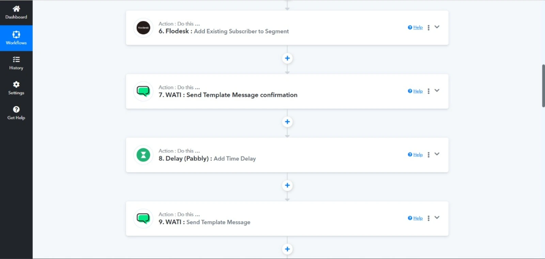The height and width of the screenshot is (259, 545).
Task: Click the WATI chat icon in step 7
Action: pyautogui.click(x=143, y=91)
